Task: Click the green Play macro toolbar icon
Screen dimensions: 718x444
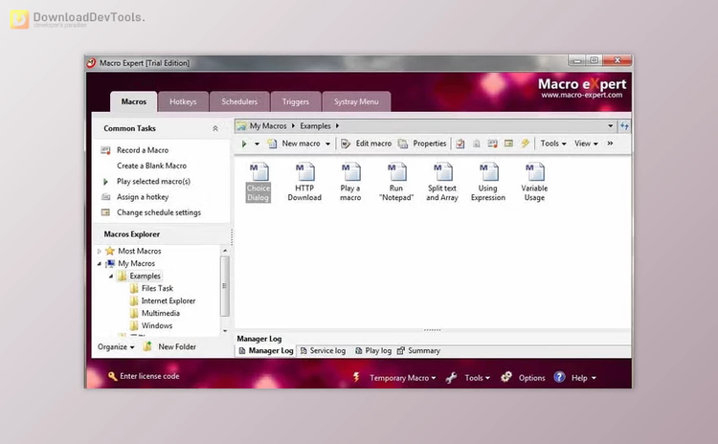Action: click(244, 144)
